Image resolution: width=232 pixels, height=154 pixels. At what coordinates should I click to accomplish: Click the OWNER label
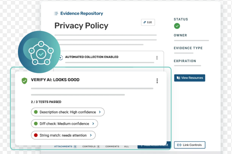point(180,35)
